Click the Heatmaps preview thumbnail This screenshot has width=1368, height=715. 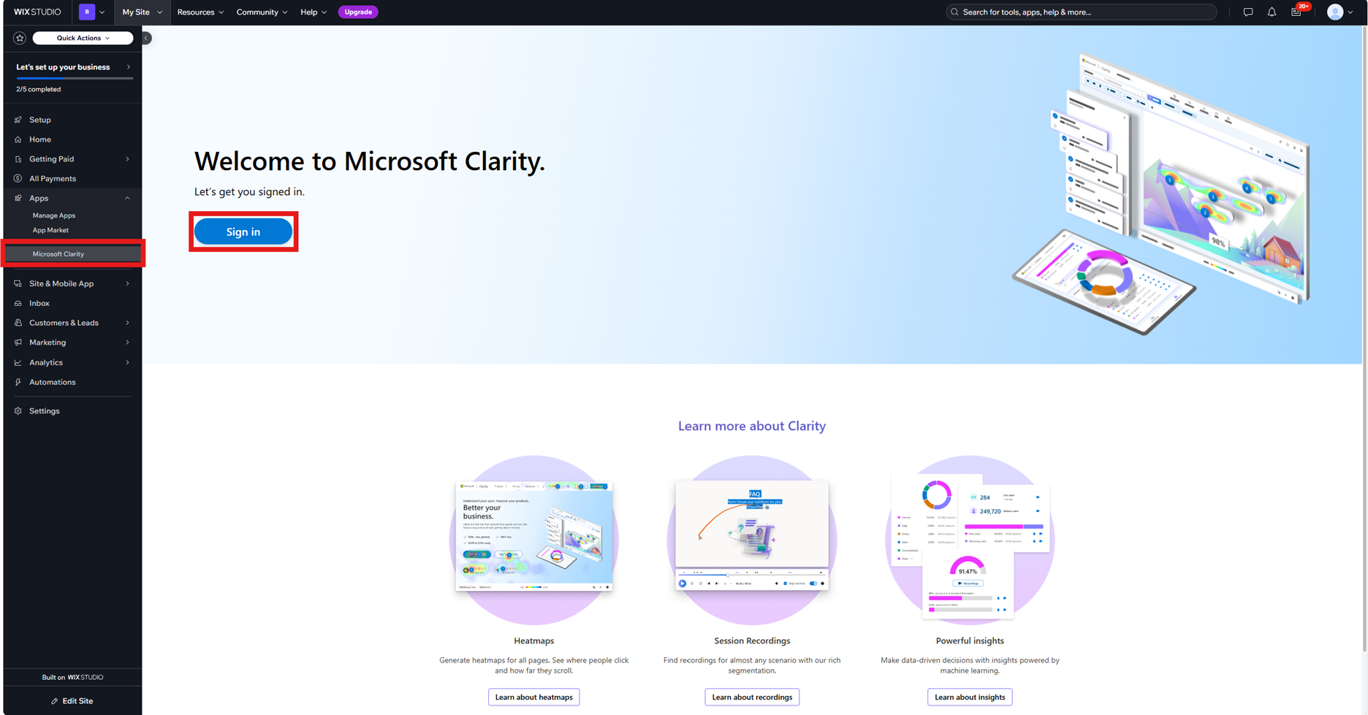(534, 536)
